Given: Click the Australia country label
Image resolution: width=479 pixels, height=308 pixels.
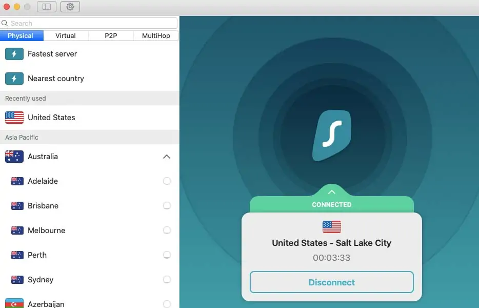Looking at the screenshot, I should [43, 157].
